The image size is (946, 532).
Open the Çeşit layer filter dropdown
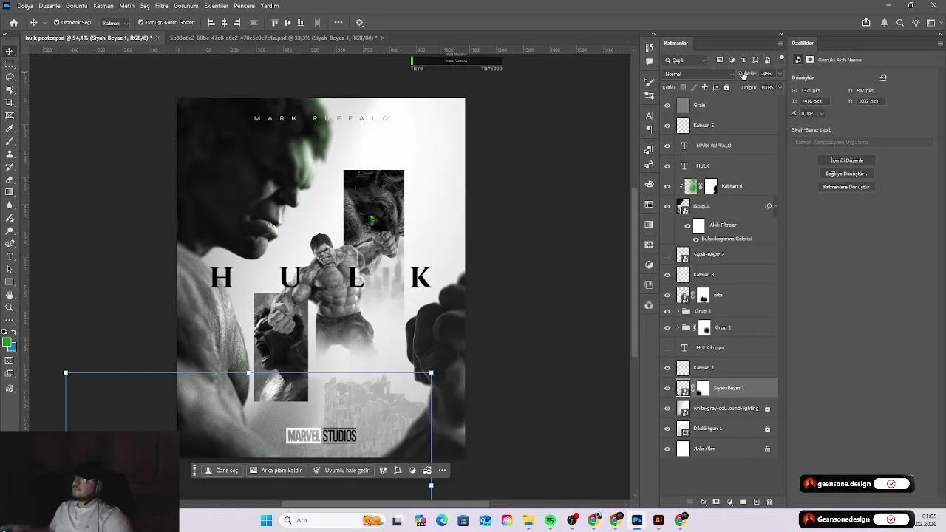coord(685,61)
